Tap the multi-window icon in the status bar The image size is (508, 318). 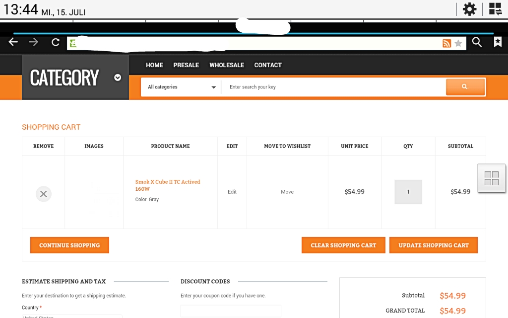click(x=496, y=9)
